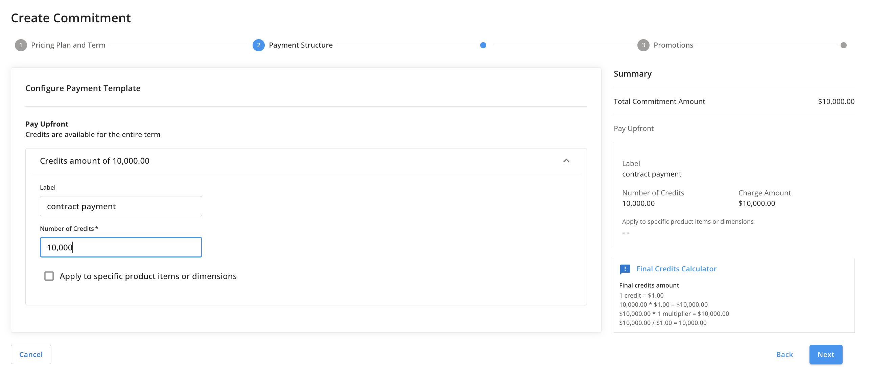Click the Cancel button

click(x=31, y=354)
